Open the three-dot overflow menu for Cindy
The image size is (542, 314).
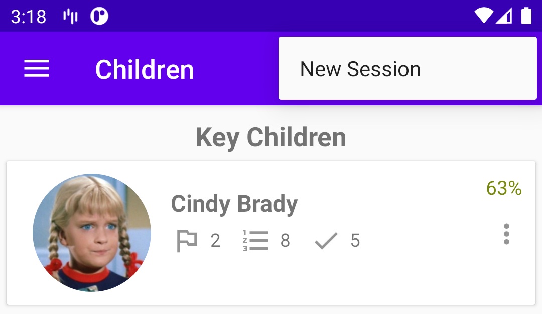[x=506, y=234]
